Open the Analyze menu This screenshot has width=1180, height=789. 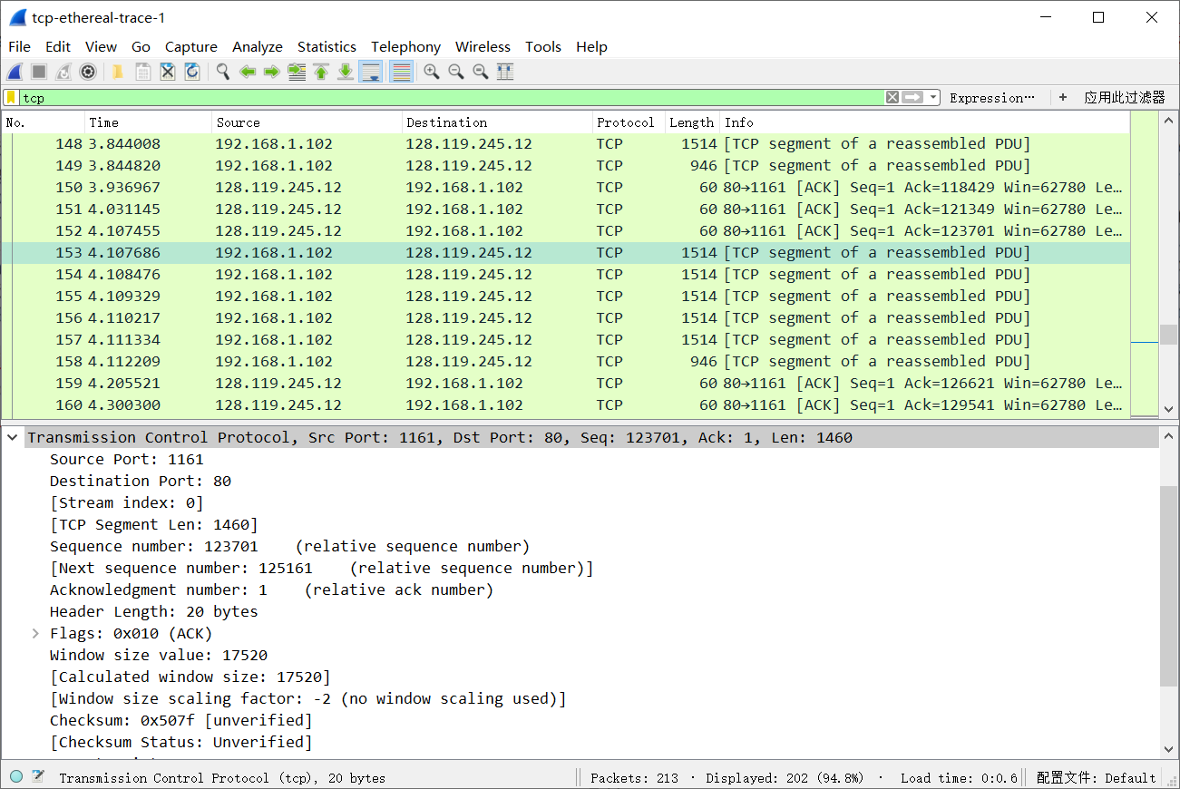point(258,46)
